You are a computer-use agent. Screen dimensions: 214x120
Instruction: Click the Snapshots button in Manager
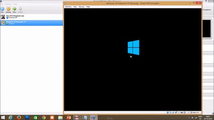(x=207, y=10)
